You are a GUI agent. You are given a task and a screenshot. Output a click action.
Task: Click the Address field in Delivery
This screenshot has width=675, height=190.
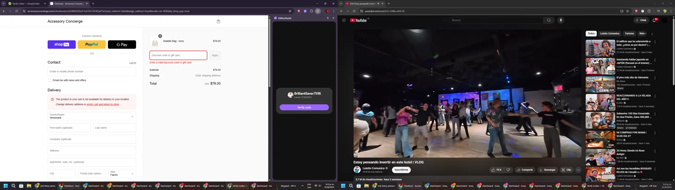pyautogui.click(x=92, y=151)
